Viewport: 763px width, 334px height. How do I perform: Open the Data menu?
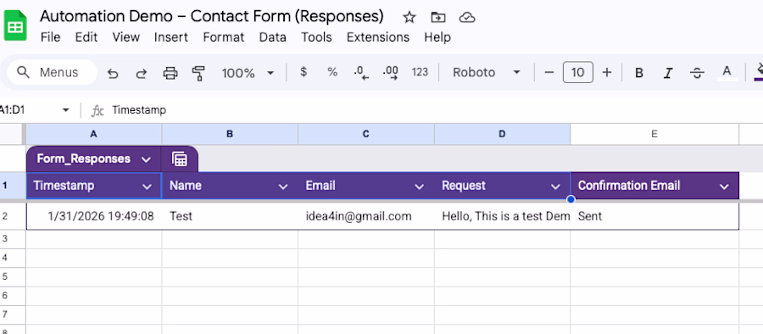tap(272, 37)
